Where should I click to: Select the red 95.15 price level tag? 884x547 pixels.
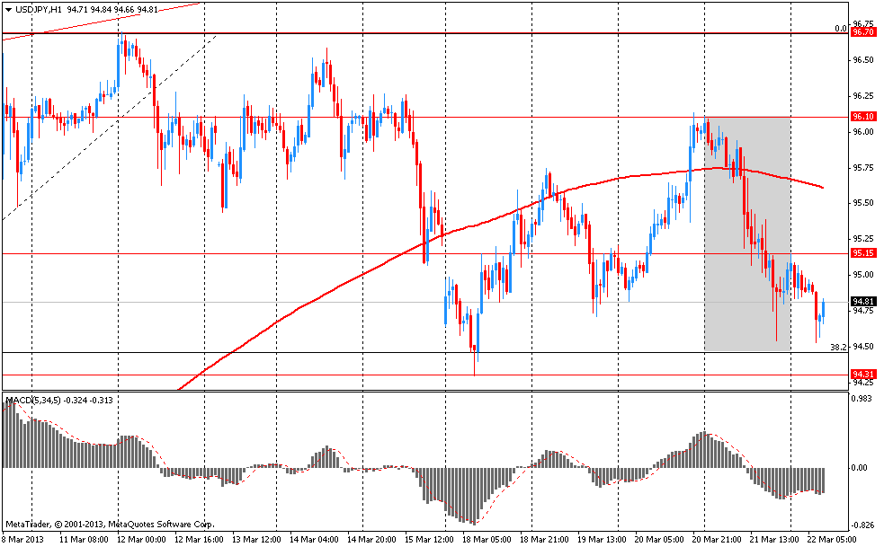pyautogui.click(x=863, y=253)
